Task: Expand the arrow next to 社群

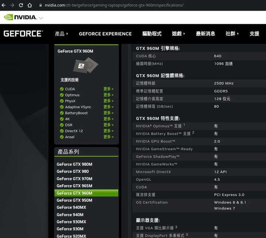Action: point(238,34)
